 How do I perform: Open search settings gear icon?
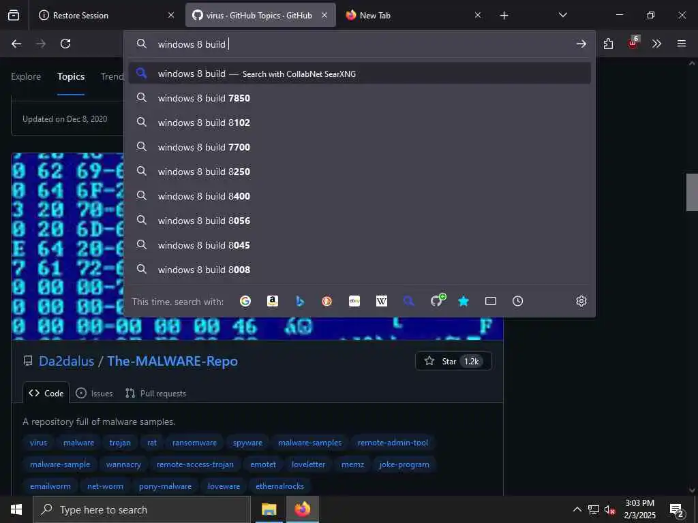pyautogui.click(x=581, y=301)
